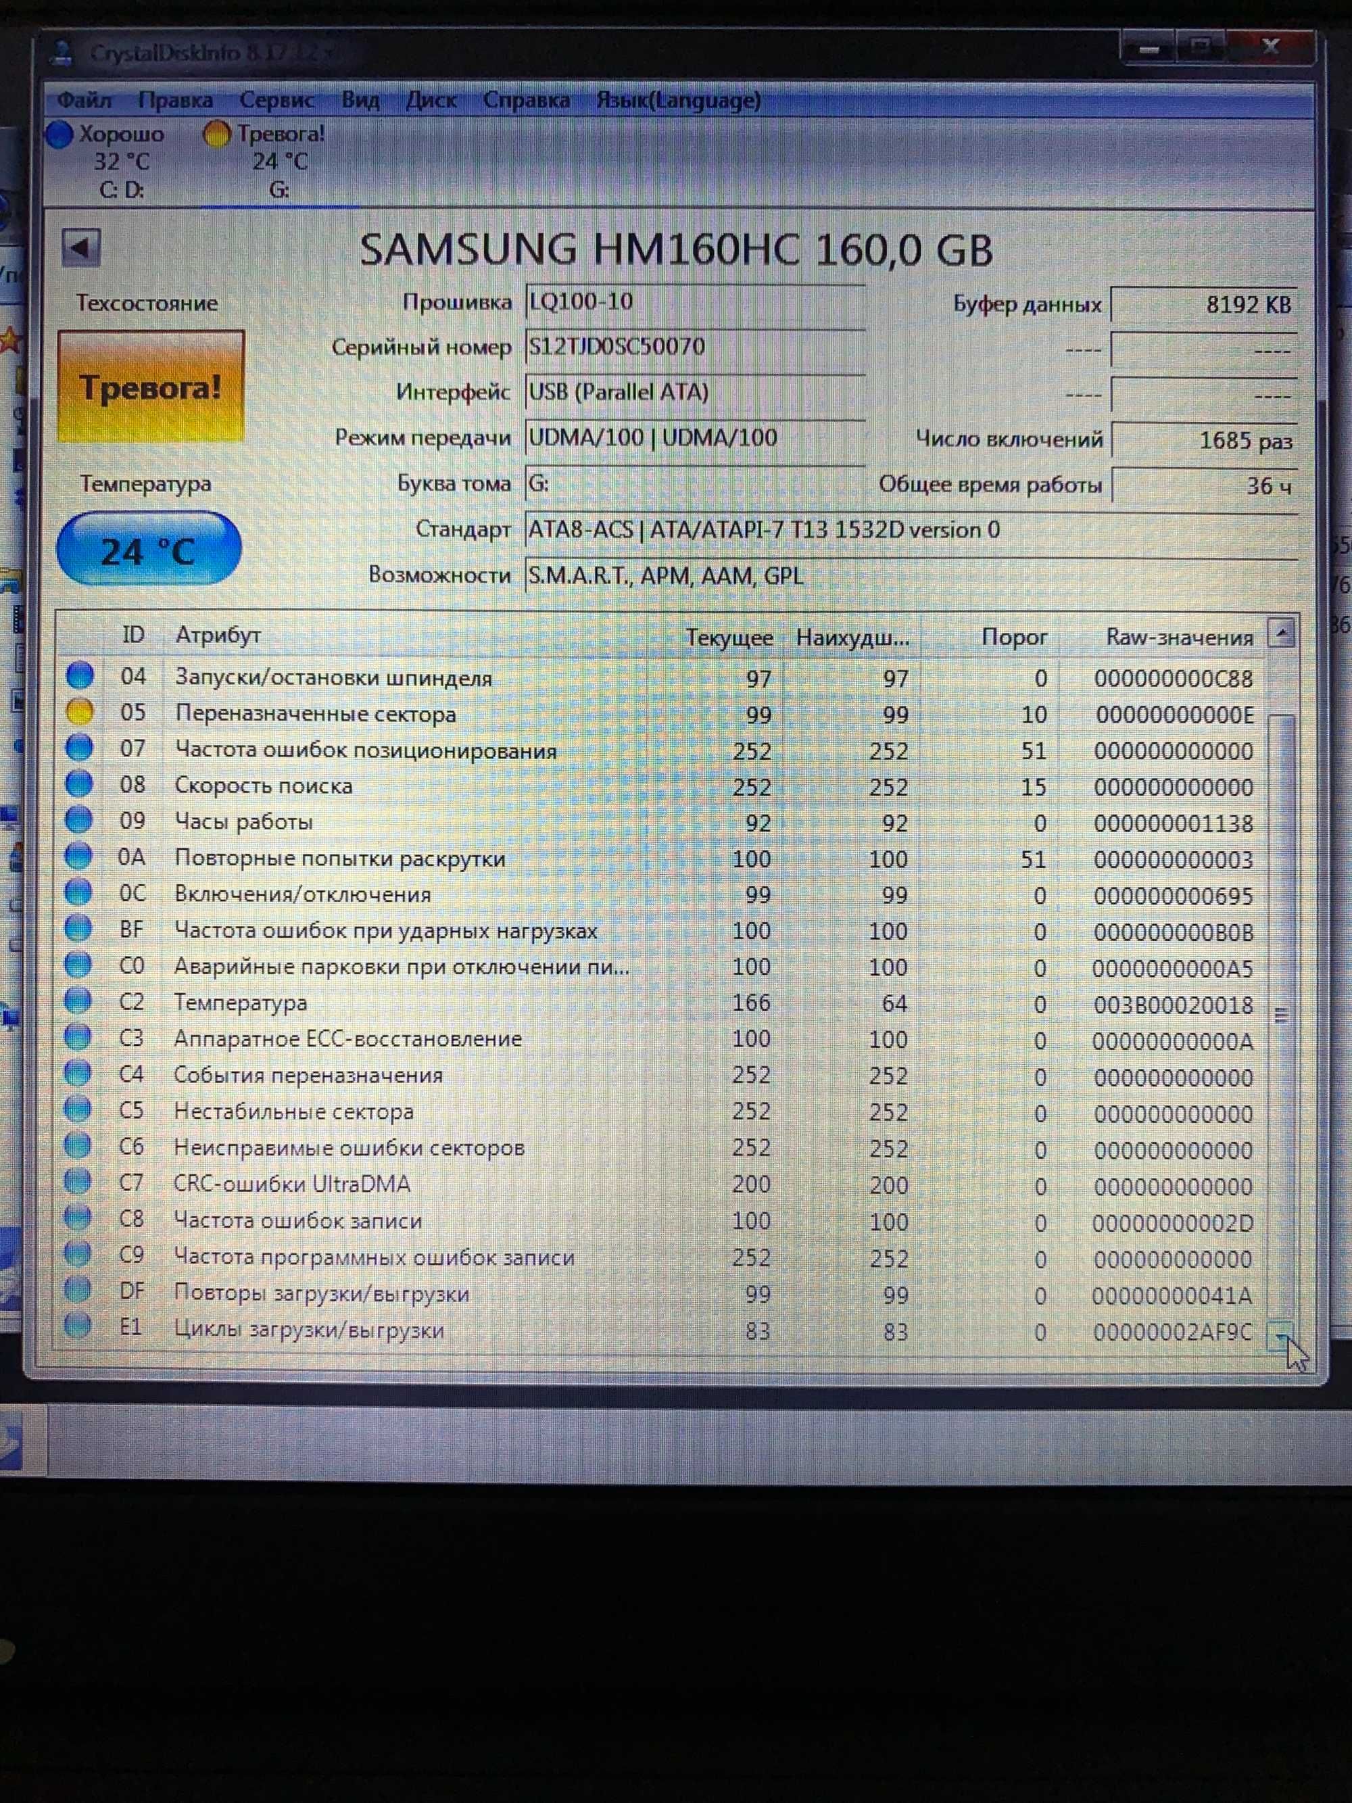Click the status icon of row C8
Screen dimensions: 1352x1803
coord(78,1217)
